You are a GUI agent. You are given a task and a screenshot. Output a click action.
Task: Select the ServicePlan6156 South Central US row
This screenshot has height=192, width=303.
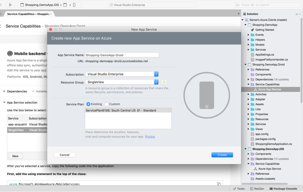point(128,110)
